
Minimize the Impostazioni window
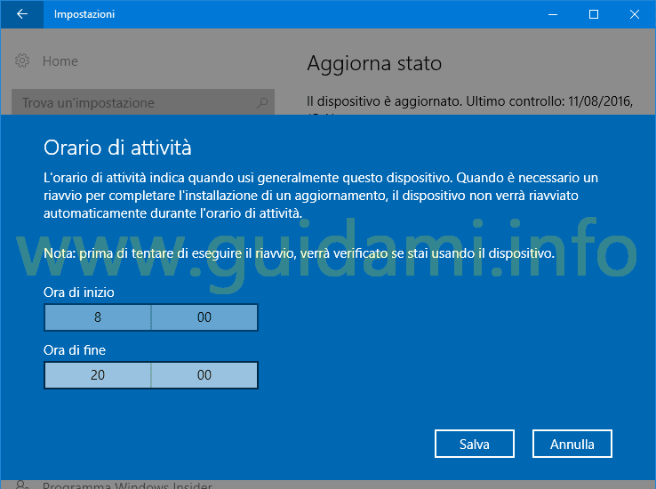553,14
